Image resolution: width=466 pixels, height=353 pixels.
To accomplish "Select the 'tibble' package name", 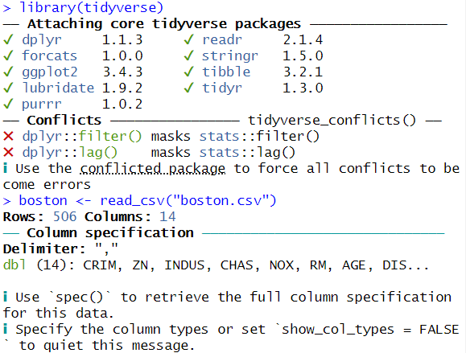I will pos(226,72).
